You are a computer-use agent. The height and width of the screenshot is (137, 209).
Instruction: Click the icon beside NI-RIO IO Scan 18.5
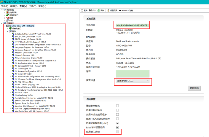(13, 82)
